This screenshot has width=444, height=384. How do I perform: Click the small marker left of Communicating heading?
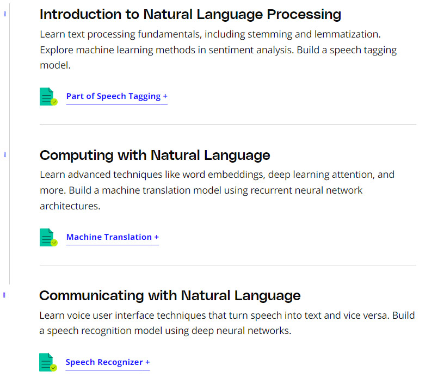click(x=4, y=295)
